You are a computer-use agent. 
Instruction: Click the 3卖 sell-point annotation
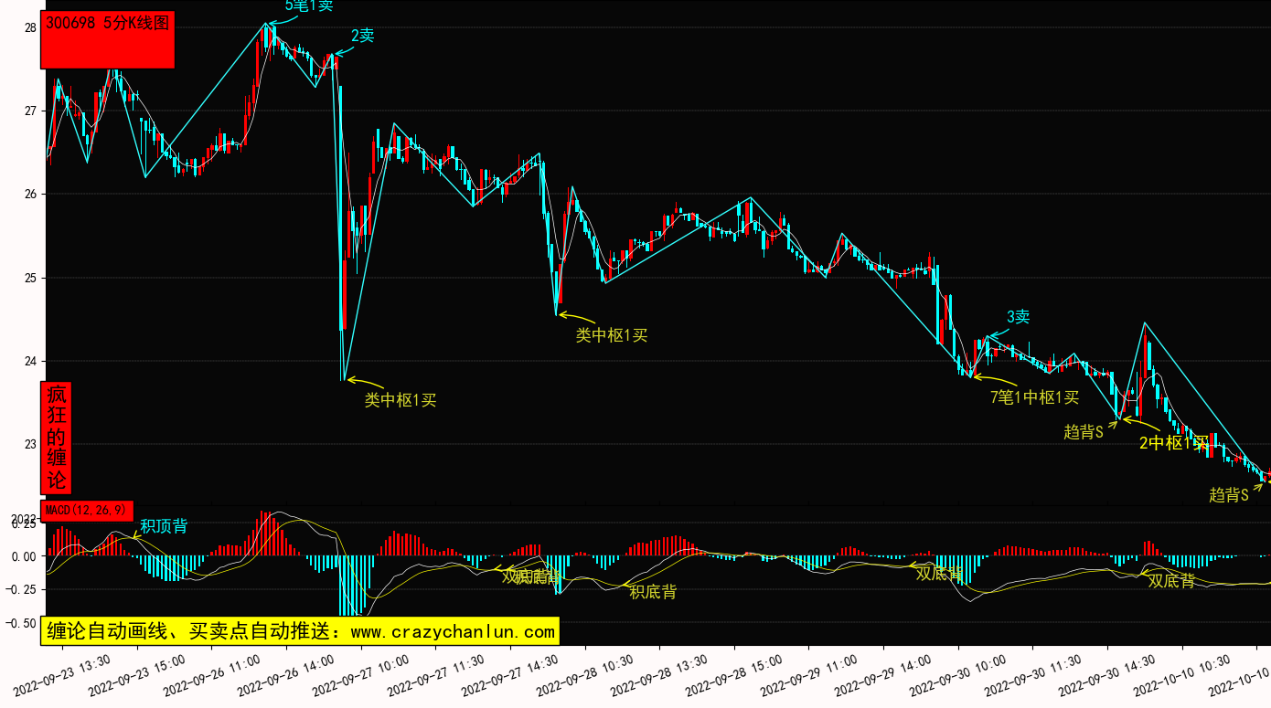click(x=1019, y=317)
